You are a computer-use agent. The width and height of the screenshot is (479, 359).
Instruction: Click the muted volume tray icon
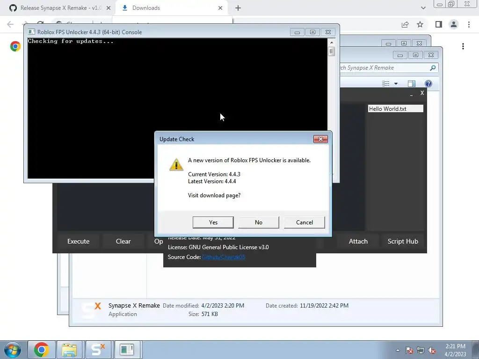pos(432,350)
